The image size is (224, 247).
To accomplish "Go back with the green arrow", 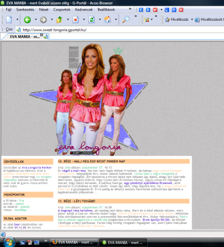I will 27,20.
